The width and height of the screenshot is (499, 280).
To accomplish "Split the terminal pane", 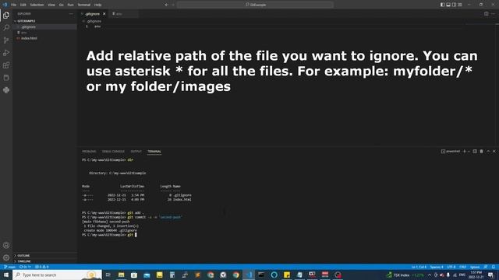I will pyautogui.click(x=475, y=152).
